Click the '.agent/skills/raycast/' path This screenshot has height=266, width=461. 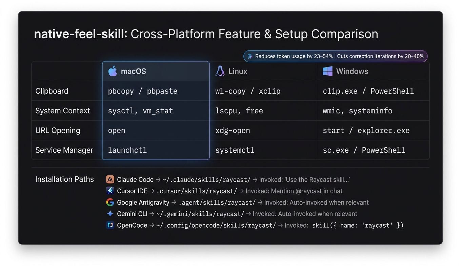217,203
